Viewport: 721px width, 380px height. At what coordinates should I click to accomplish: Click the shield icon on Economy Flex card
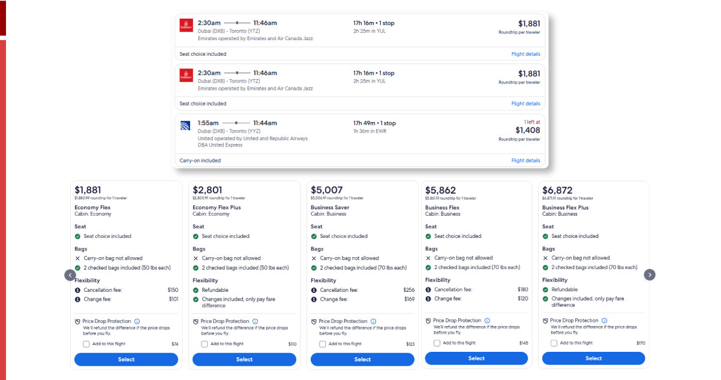pyautogui.click(x=77, y=321)
